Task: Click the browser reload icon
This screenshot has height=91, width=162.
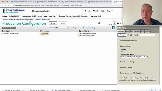Action: click(9, 6)
